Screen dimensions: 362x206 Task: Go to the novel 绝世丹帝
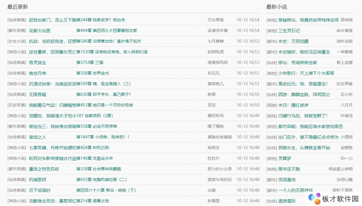click(x=37, y=73)
